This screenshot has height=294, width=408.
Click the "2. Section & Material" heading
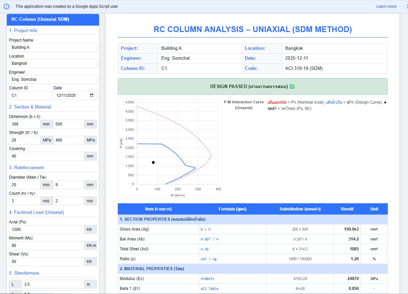pos(30,107)
